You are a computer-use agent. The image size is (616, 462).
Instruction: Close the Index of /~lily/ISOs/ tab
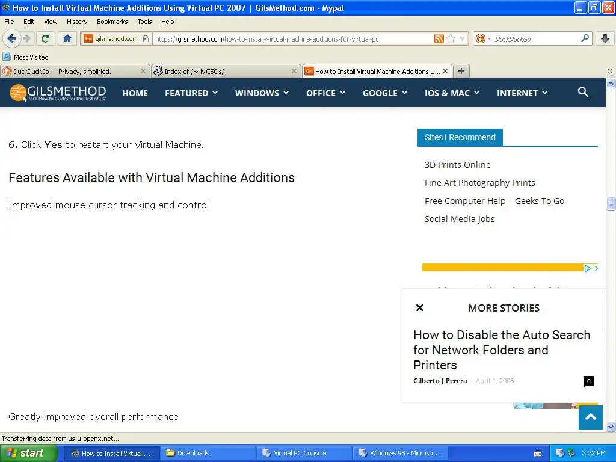click(x=294, y=71)
